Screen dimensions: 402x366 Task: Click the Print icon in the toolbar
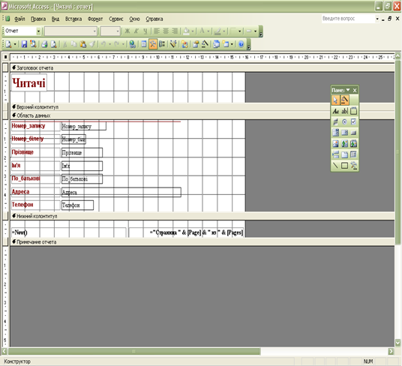tap(44, 44)
